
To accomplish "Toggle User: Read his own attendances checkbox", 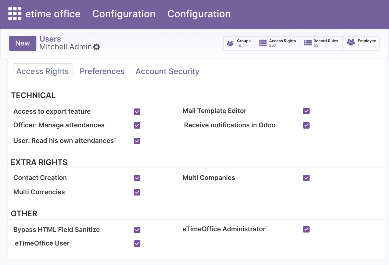I will [137, 141].
